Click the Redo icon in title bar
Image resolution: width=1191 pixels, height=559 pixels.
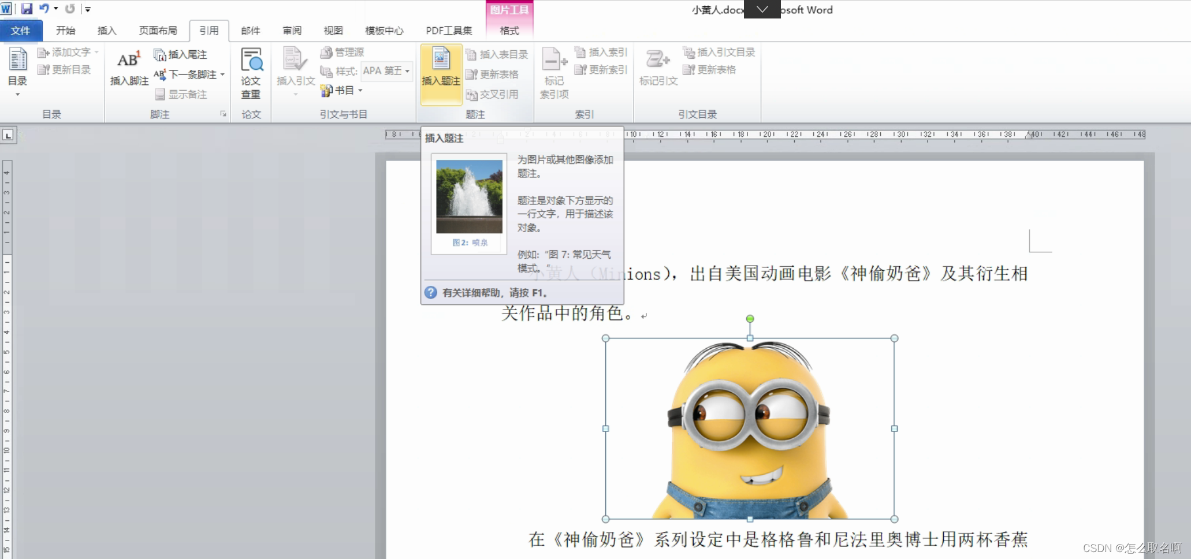[x=70, y=9]
